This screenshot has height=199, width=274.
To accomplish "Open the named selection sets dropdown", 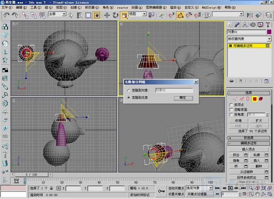I will pos(241,14).
